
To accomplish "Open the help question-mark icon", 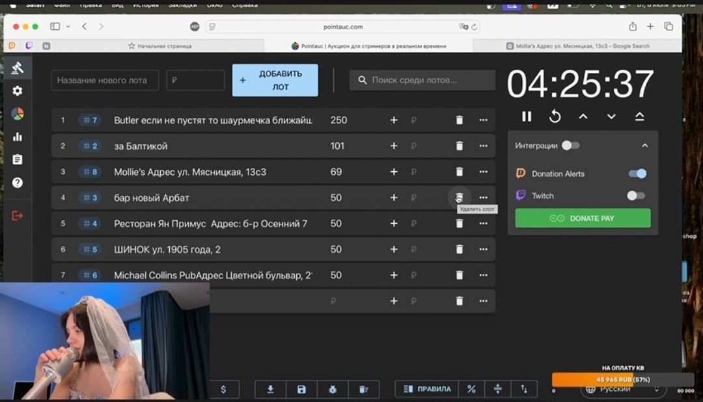I will point(18,182).
